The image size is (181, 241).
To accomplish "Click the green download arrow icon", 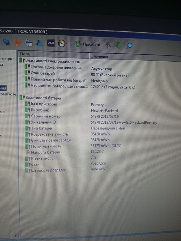I will tap(119, 45).
